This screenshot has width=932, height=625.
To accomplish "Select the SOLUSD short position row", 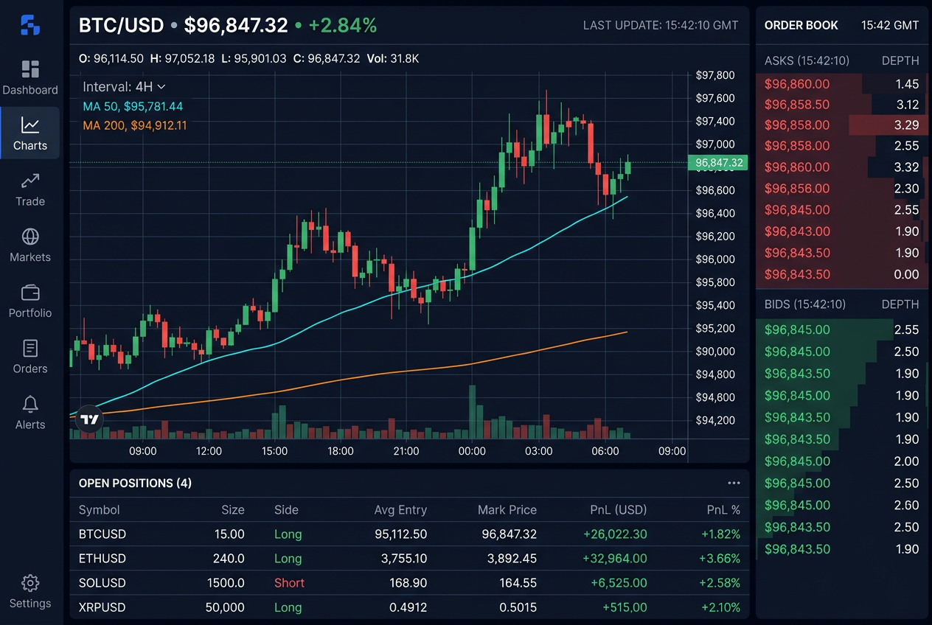I will (409, 583).
